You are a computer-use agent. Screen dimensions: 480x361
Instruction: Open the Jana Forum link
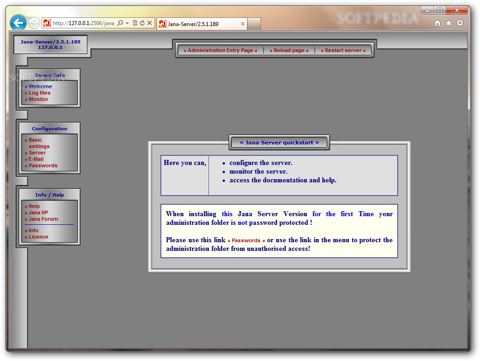pos(41,219)
